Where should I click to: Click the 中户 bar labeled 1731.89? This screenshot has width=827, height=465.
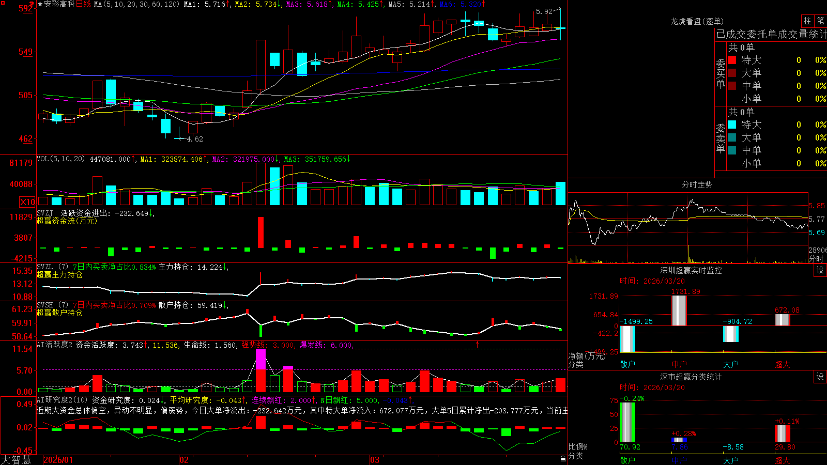[x=679, y=311]
